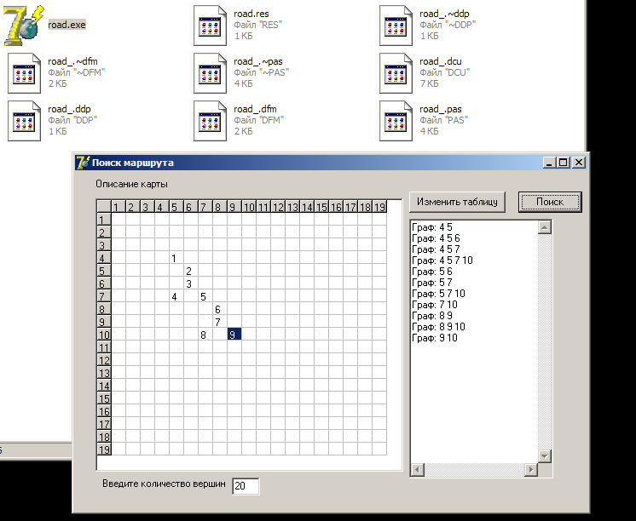Select result line 'Граф: 7 10'

[435, 305]
